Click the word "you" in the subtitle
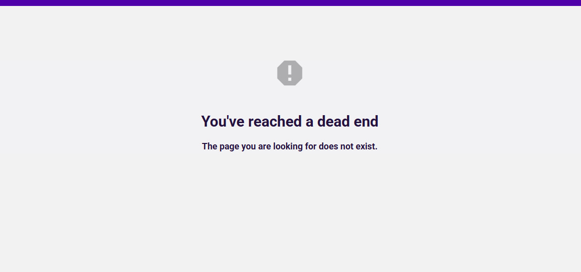This screenshot has width=581, height=272. click(x=249, y=147)
